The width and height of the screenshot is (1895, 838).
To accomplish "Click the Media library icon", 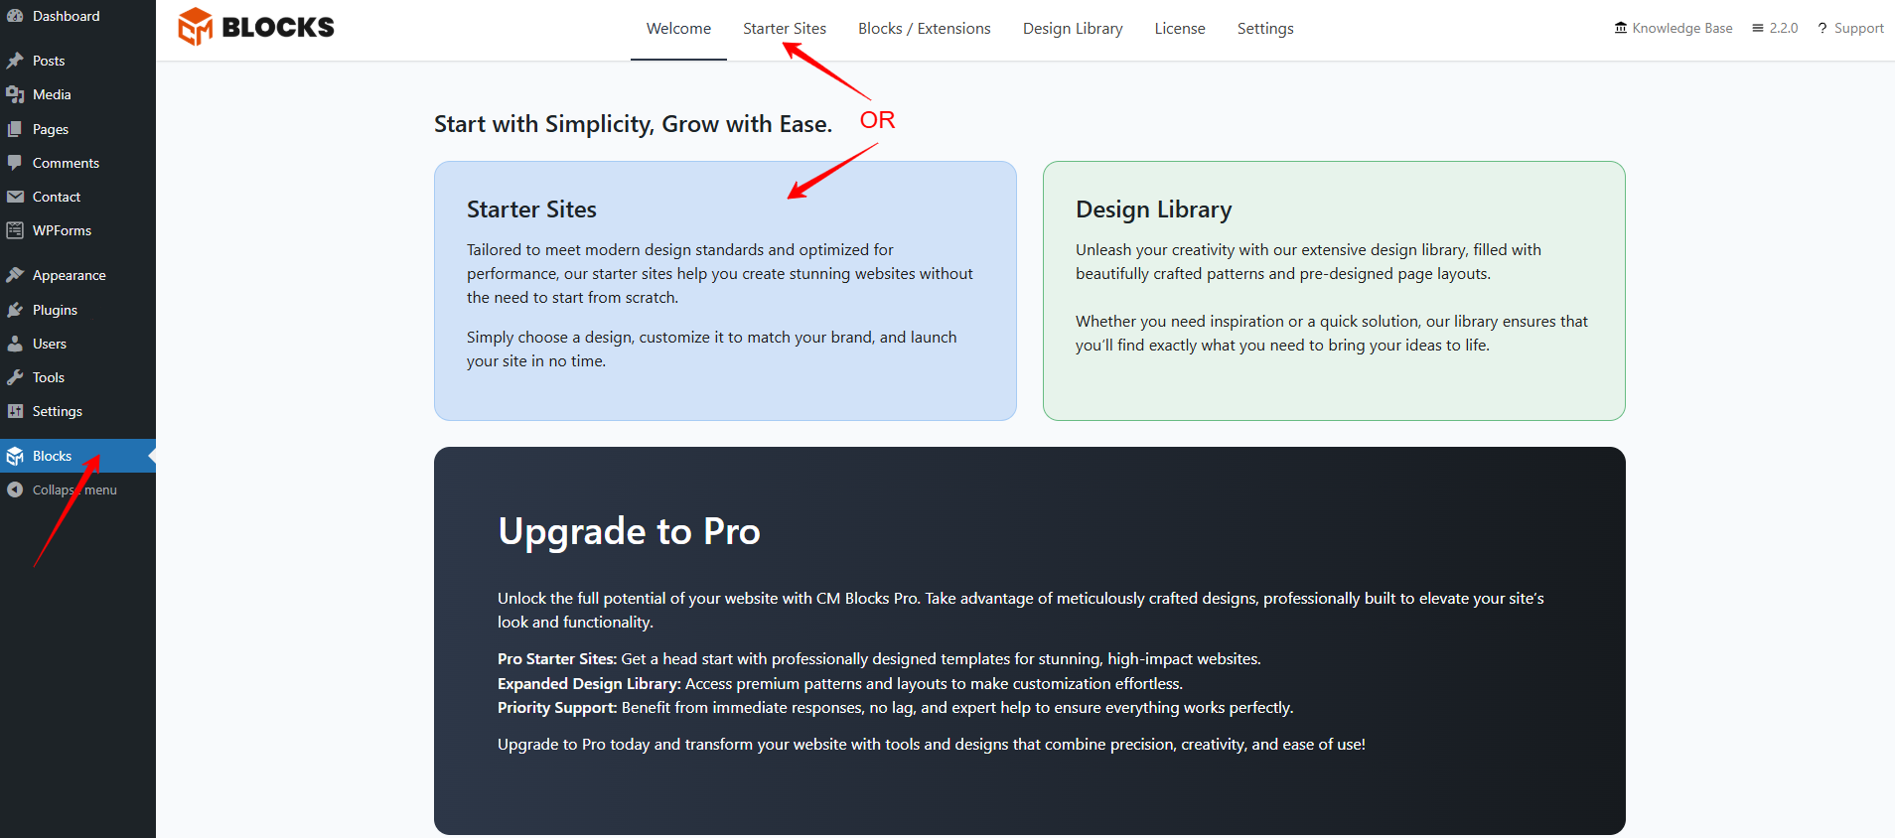I will pyautogui.click(x=15, y=94).
